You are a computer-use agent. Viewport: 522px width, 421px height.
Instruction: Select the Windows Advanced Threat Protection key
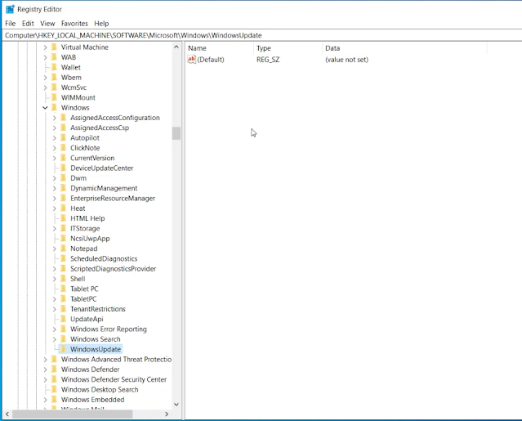coord(116,360)
